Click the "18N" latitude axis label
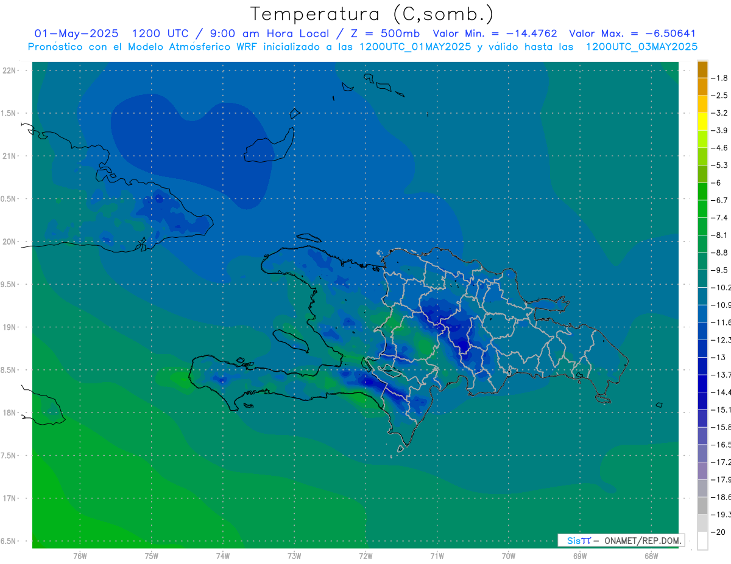The width and height of the screenshot is (731, 564). [10, 413]
